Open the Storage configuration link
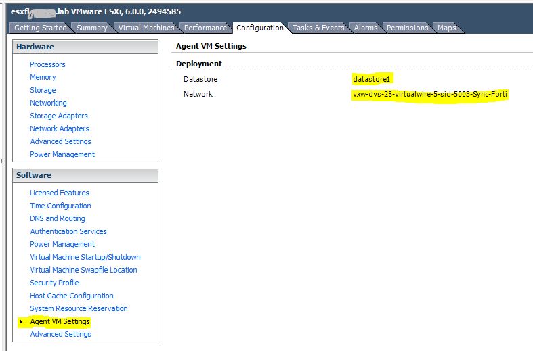The image size is (533, 351). (43, 91)
